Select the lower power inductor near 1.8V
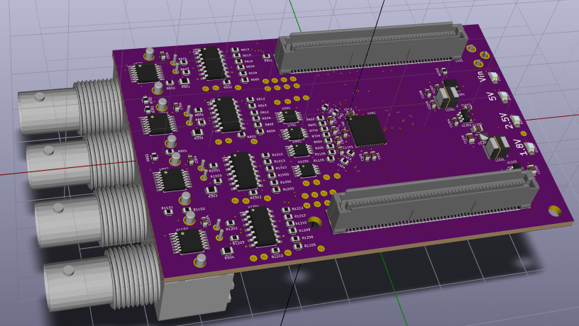 pyautogui.click(x=496, y=145)
